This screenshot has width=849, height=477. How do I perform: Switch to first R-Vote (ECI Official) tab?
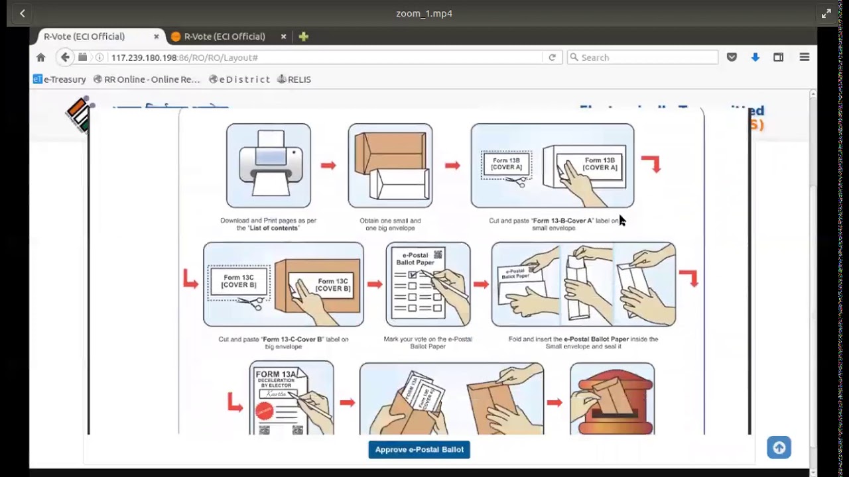click(84, 36)
